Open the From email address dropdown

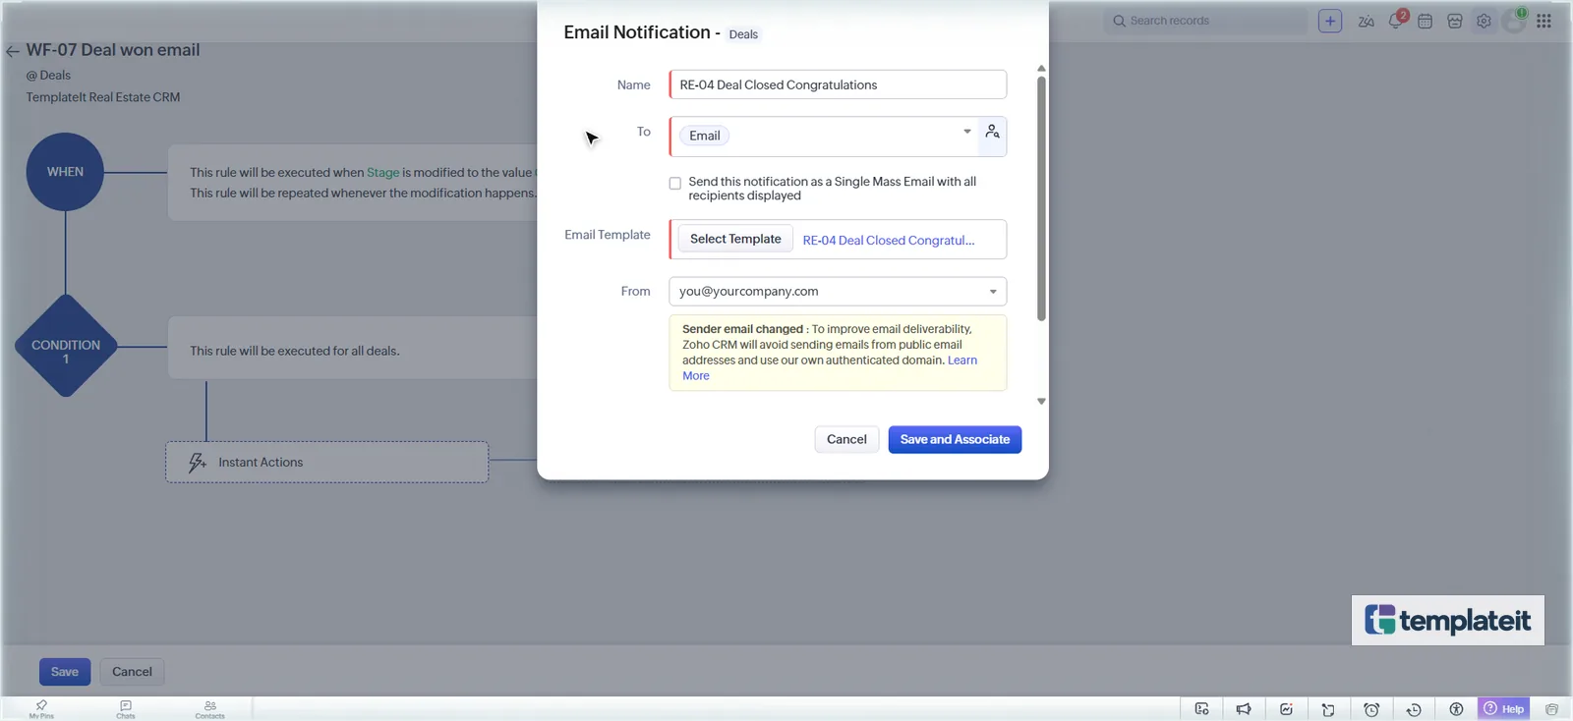tap(838, 292)
